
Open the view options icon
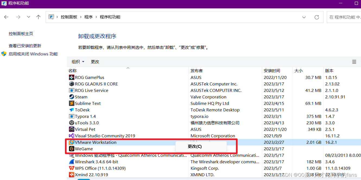coord(354,62)
